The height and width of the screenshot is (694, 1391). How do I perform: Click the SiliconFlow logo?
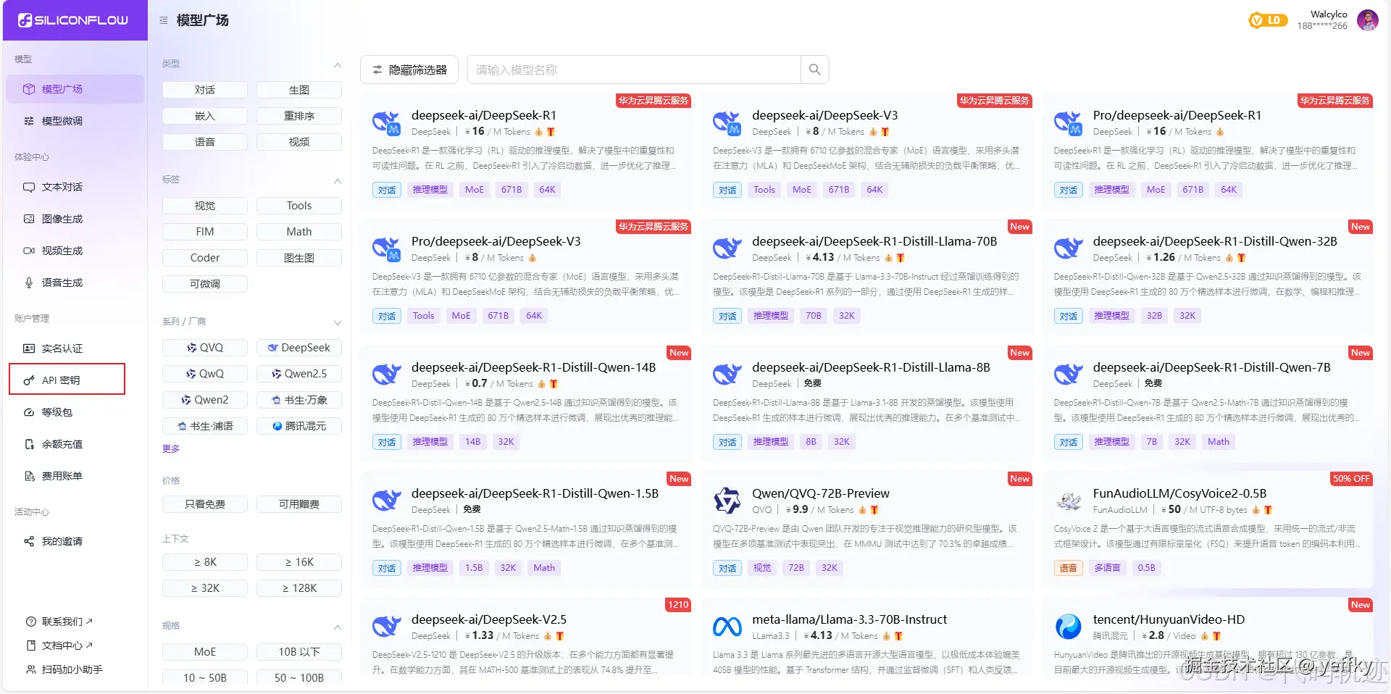[x=73, y=20]
